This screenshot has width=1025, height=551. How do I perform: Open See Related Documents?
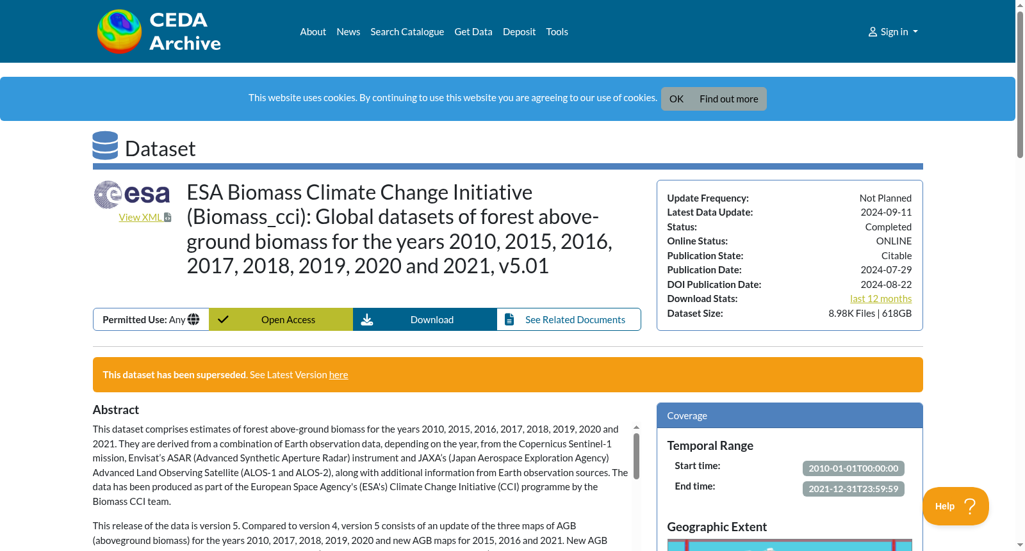click(x=569, y=319)
